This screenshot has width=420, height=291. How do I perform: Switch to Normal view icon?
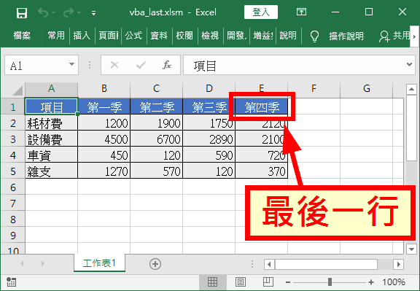click(212, 282)
